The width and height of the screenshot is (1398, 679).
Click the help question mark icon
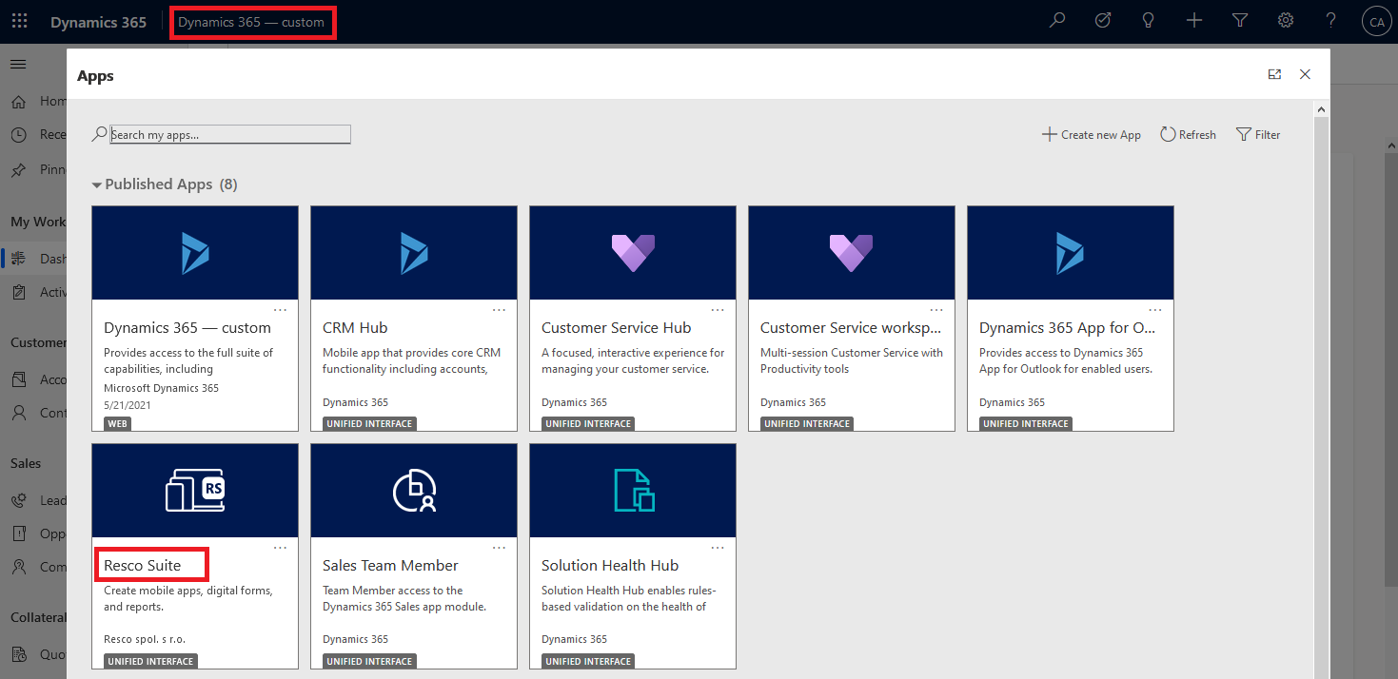pos(1331,21)
